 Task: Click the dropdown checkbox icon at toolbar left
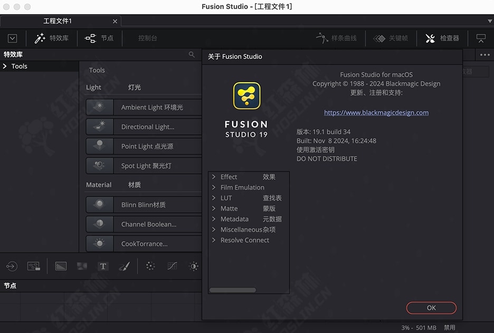point(12,38)
